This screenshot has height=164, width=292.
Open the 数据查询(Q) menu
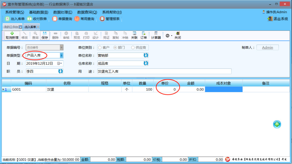click(87, 12)
